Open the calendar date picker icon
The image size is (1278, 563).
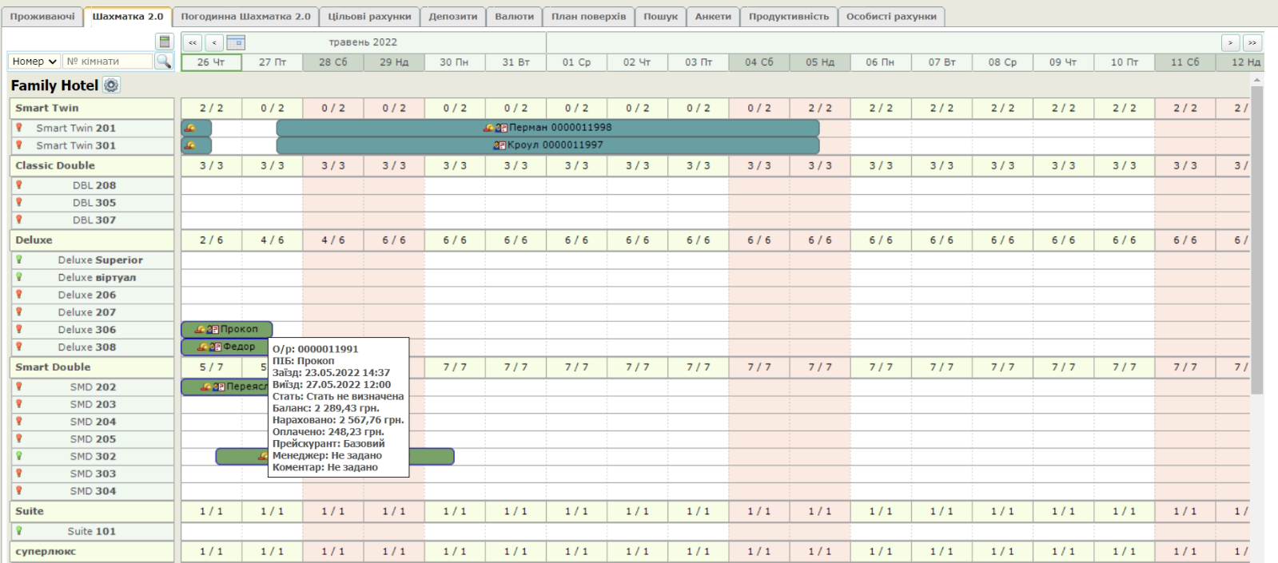[x=236, y=42]
